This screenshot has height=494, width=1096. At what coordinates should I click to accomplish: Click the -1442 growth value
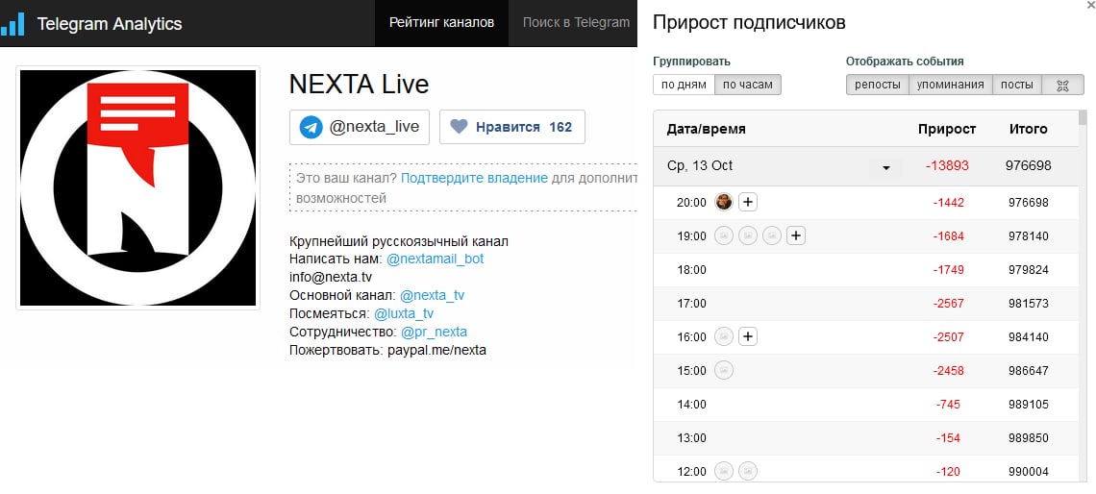pyautogui.click(x=948, y=203)
